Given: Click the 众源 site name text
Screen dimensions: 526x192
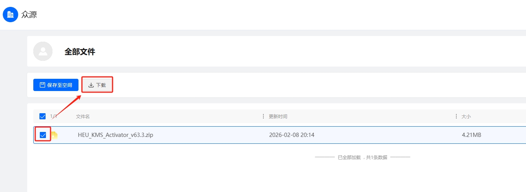Looking at the screenshot, I should pyautogui.click(x=29, y=15).
